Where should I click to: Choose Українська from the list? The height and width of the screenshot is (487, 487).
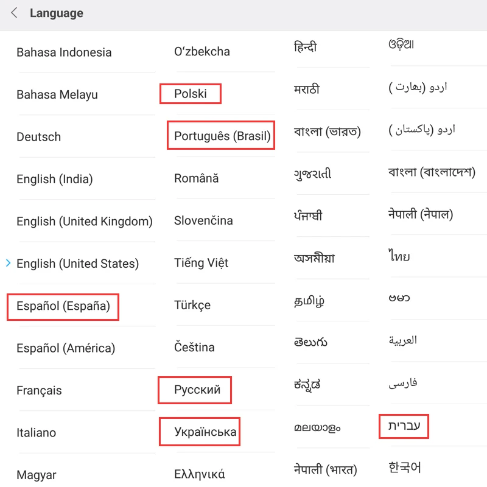point(205,432)
